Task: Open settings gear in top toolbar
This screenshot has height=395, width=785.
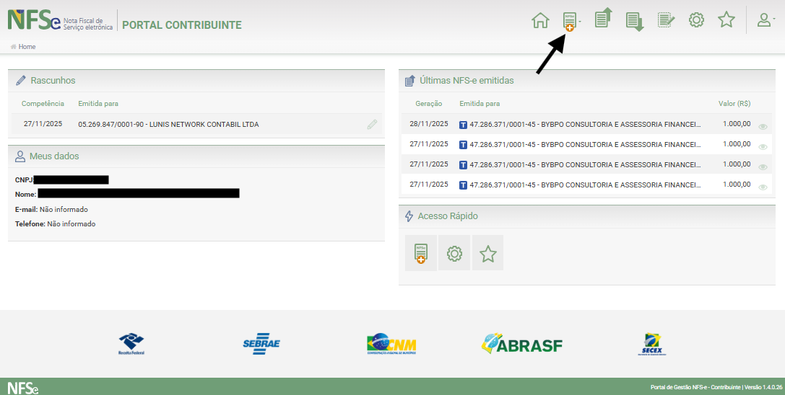Action: pos(696,20)
